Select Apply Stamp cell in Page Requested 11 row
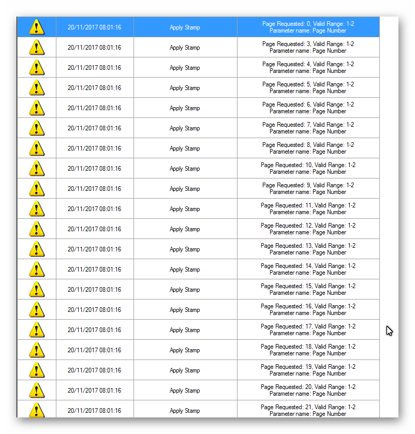 185,208
